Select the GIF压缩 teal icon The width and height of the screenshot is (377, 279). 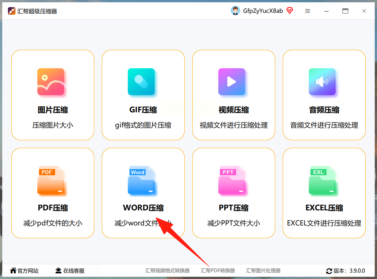pyautogui.click(x=141, y=82)
